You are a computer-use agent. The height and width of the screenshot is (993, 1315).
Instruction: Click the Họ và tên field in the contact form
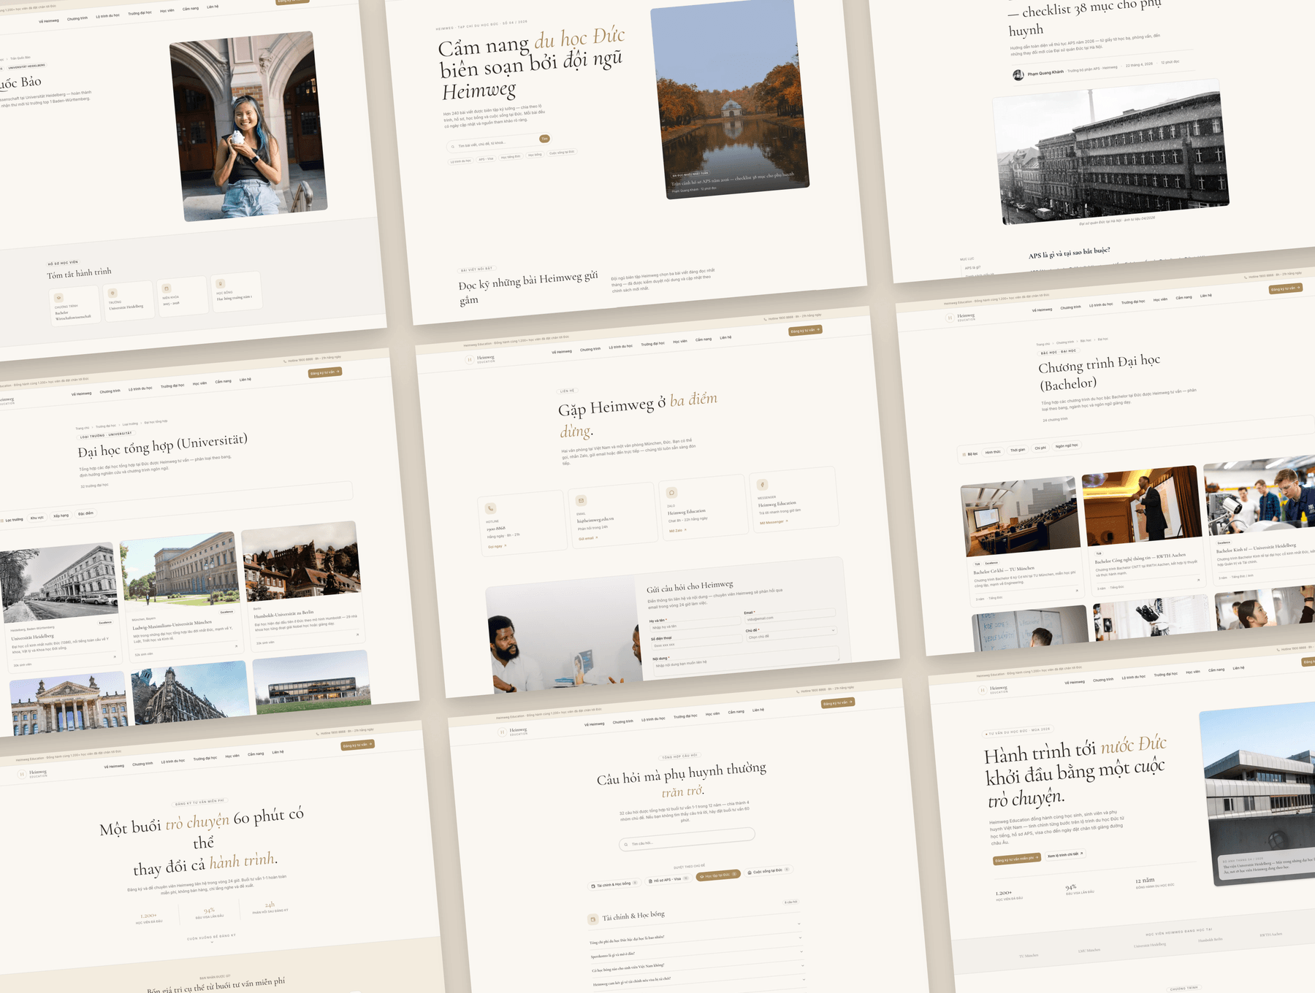coord(695,626)
